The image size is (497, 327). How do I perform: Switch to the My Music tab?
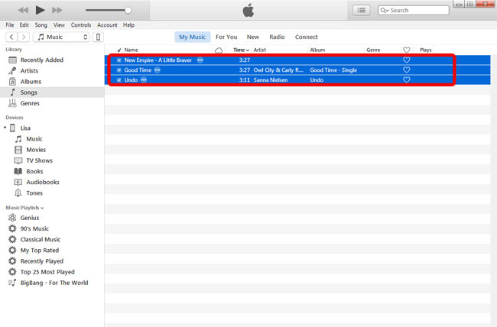(x=193, y=37)
